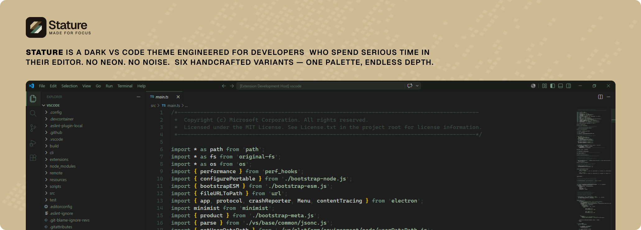Click the Stature logo icon
Viewport: 641px width, 230px height.
[x=36, y=27]
